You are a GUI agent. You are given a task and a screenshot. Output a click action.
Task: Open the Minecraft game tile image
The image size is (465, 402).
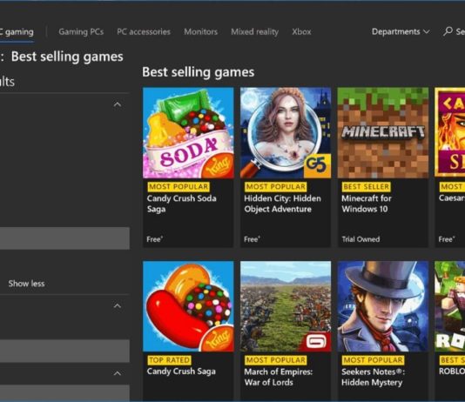tap(383, 133)
